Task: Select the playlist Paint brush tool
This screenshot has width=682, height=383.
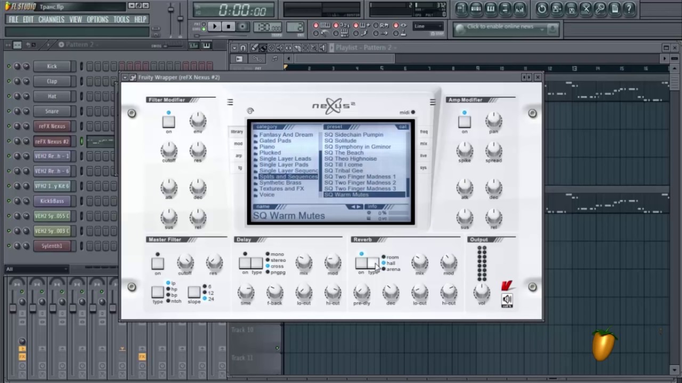Action: 263,48
